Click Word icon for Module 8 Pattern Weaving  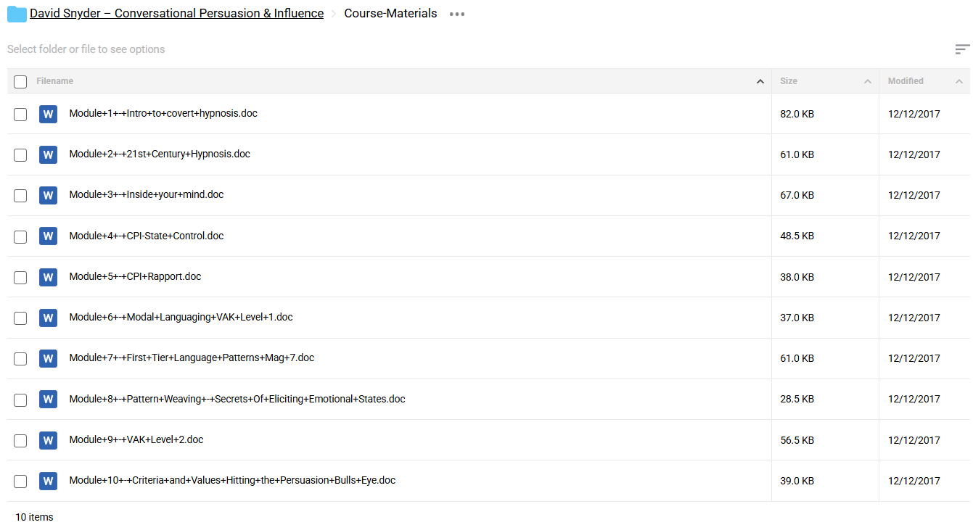[48, 400]
